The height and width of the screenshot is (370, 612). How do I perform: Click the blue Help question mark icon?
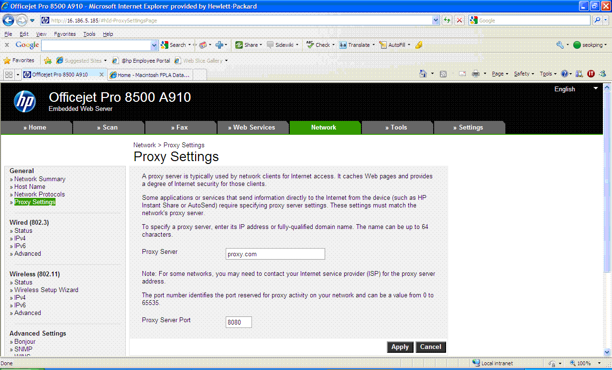[x=565, y=74]
